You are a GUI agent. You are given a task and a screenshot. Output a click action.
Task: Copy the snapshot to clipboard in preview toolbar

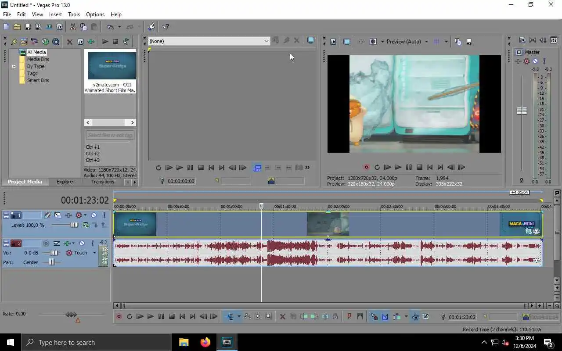(x=458, y=42)
